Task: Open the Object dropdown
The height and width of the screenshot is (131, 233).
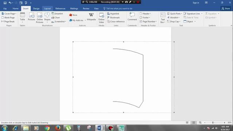Action: 195,22
